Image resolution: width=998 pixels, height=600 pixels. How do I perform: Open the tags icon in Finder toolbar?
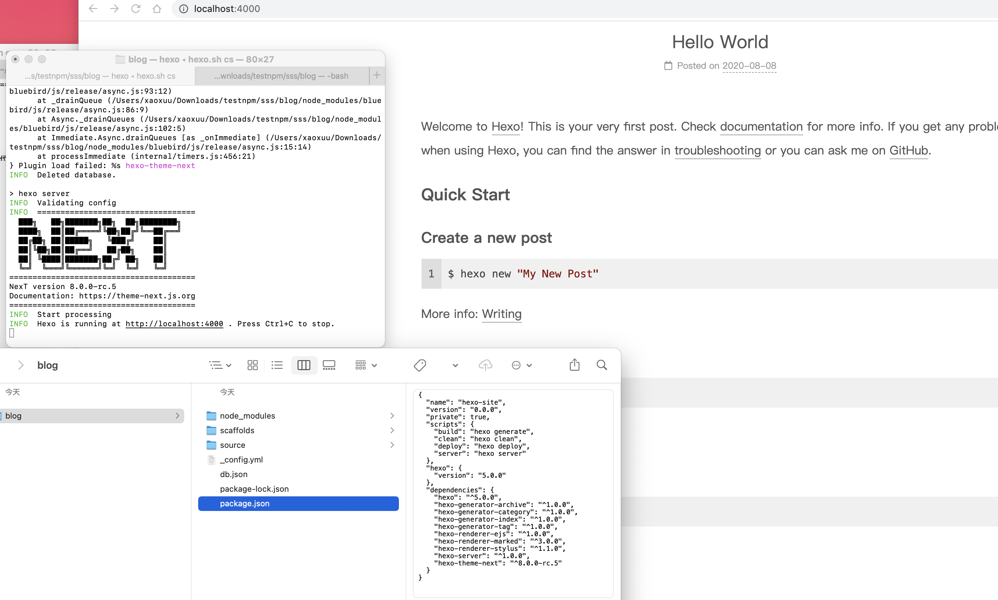tap(420, 365)
